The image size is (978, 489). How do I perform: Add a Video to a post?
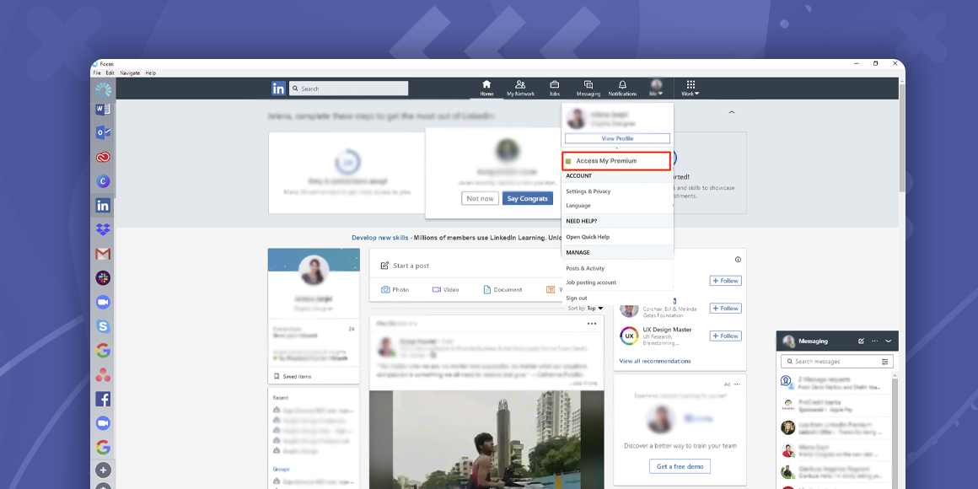point(445,289)
